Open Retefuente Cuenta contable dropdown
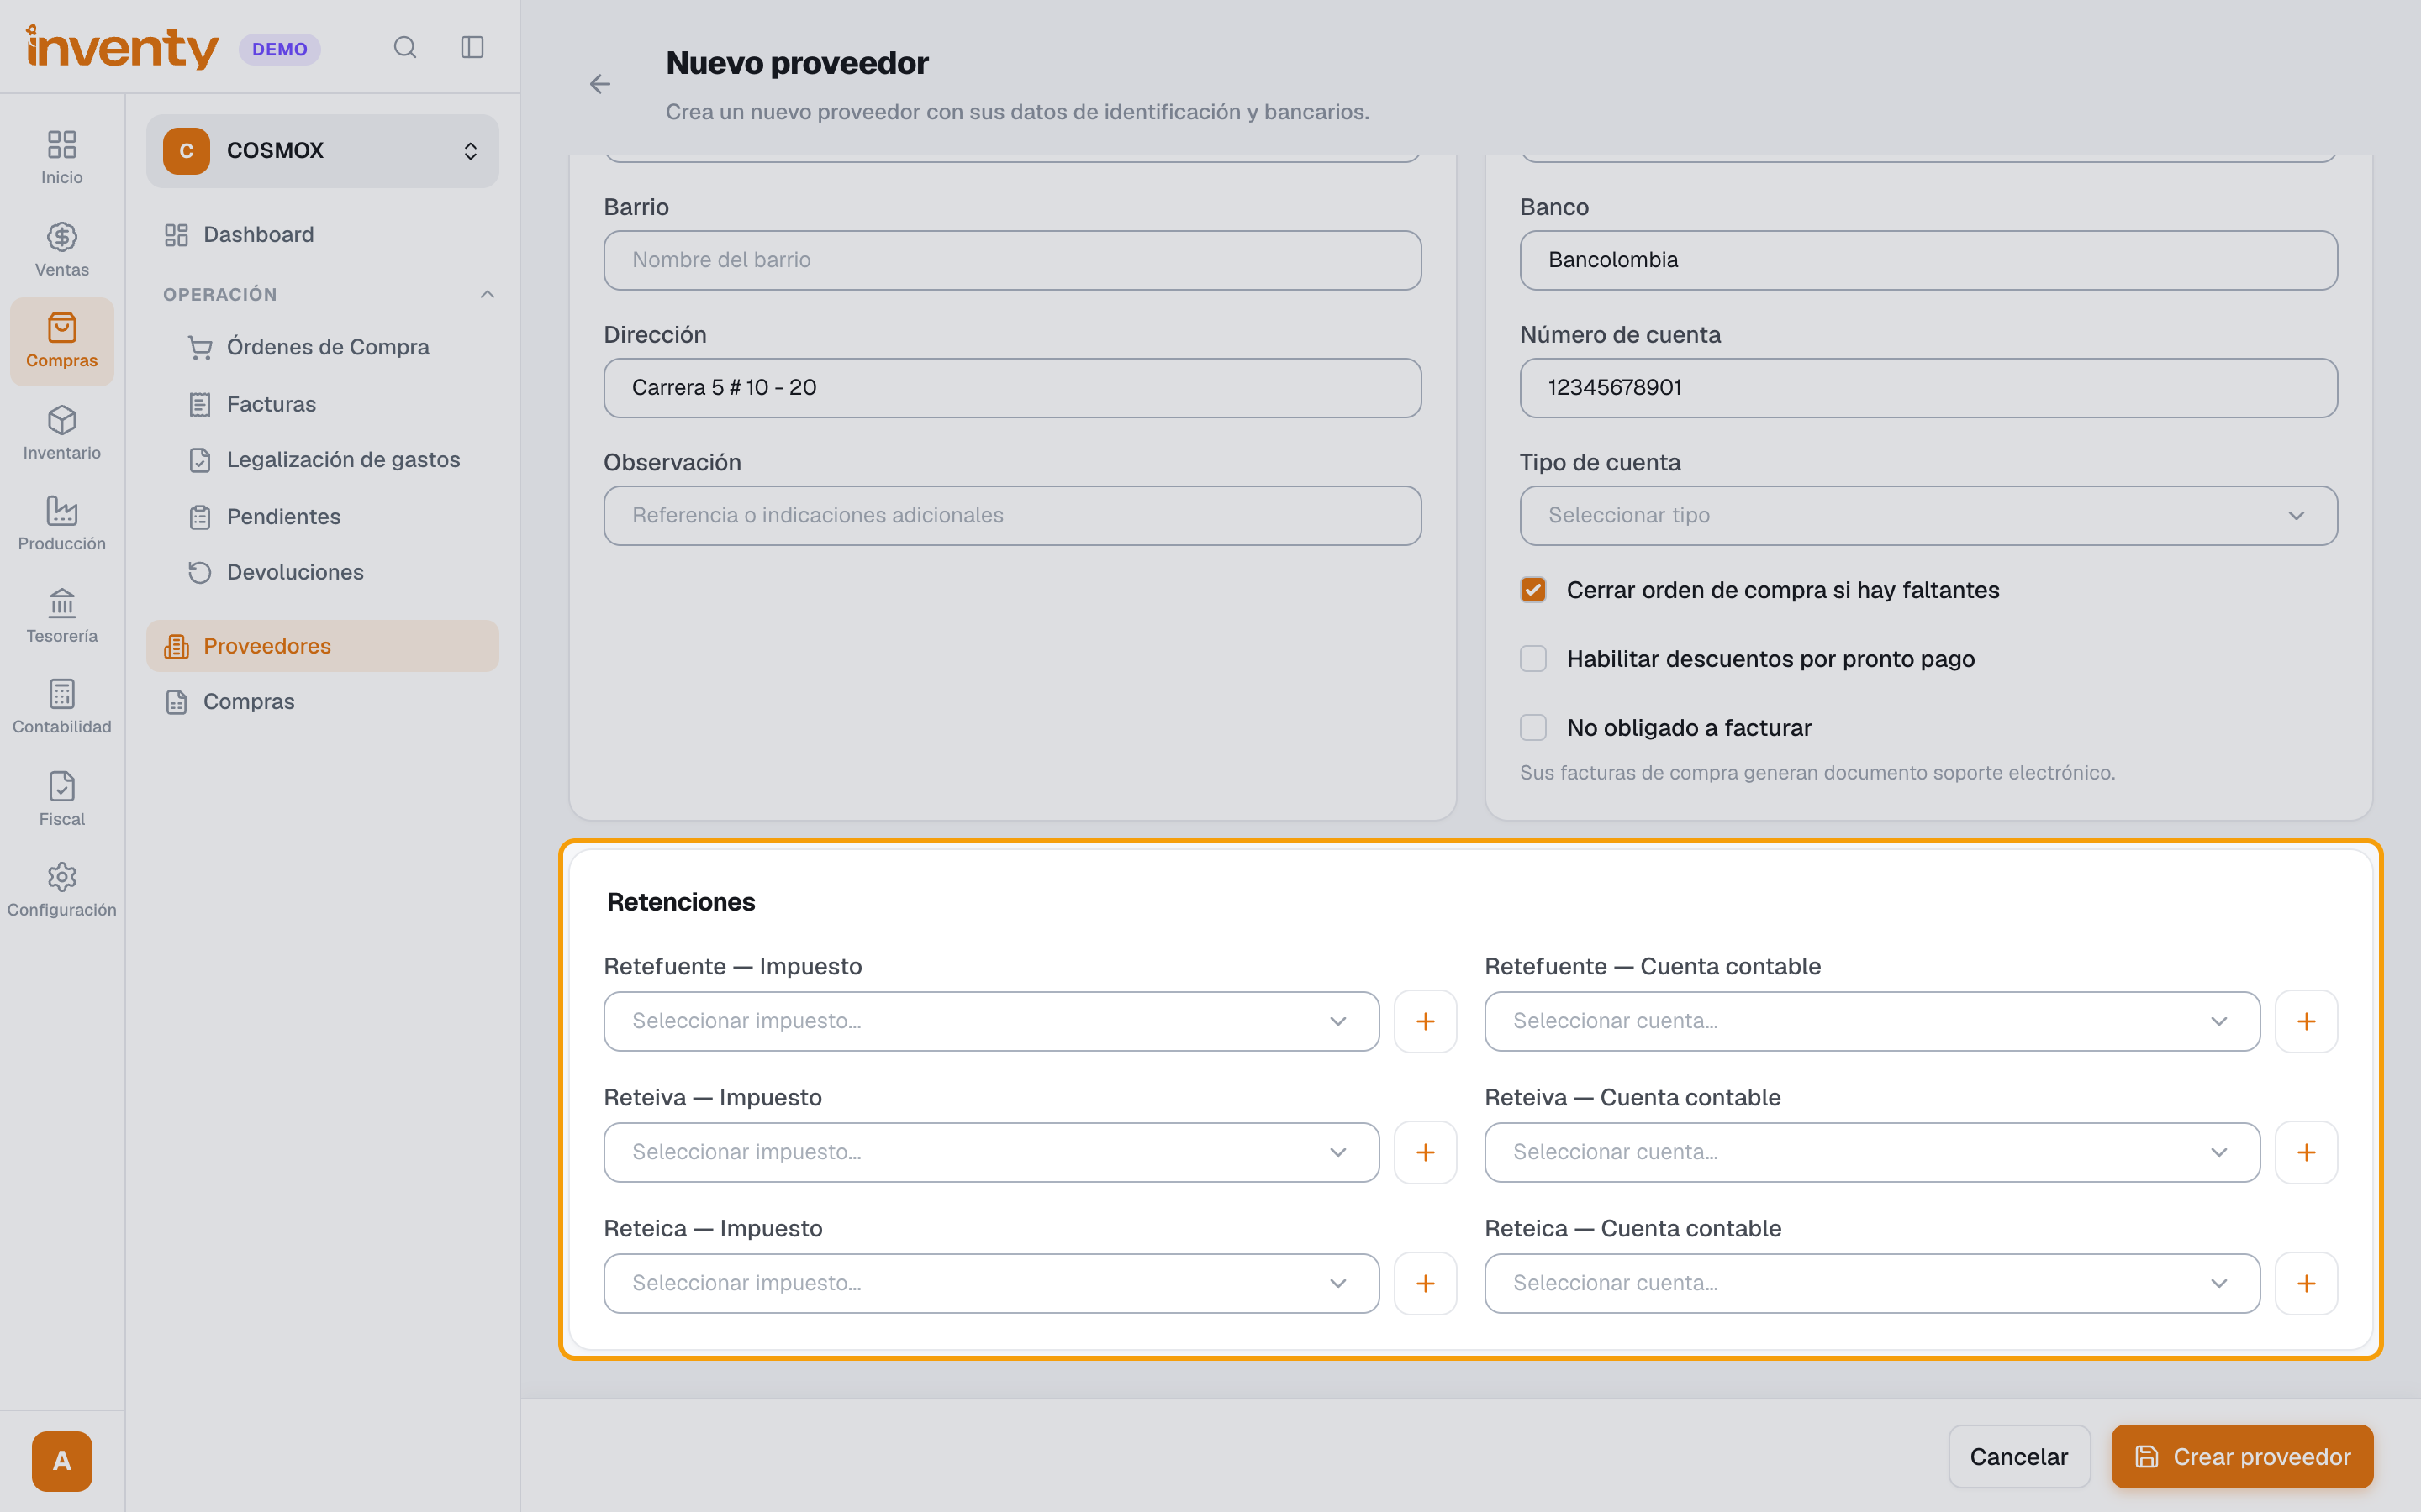The image size is (2421, 1512). tap(1872, 1021)
